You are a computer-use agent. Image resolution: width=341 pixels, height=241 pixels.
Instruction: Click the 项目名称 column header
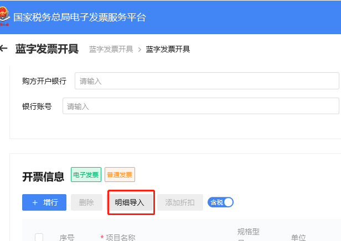tap(120, 237)
